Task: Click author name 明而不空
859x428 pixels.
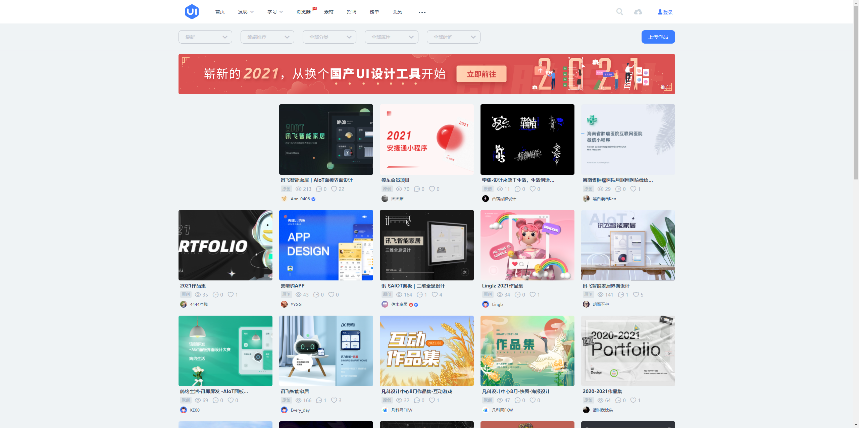Action: (601, 304)
